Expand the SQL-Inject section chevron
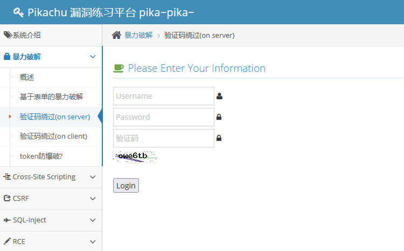This screenshot has height=251, width=404. pyautogui.click(x=93, y=220)
